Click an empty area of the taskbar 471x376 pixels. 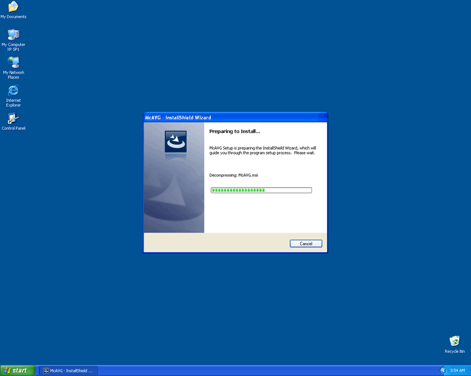(267, 371)
